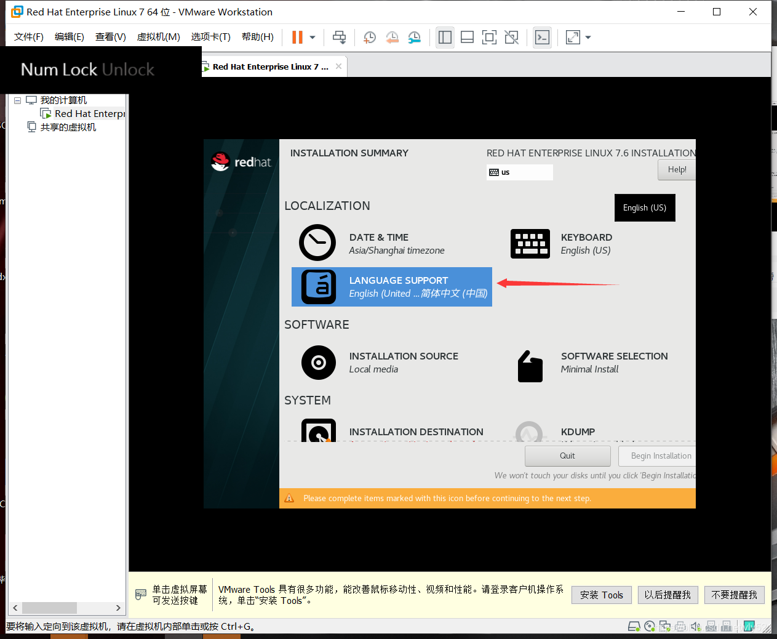
Task: Open the snapshot manager
Action: (x=415, y=38)
